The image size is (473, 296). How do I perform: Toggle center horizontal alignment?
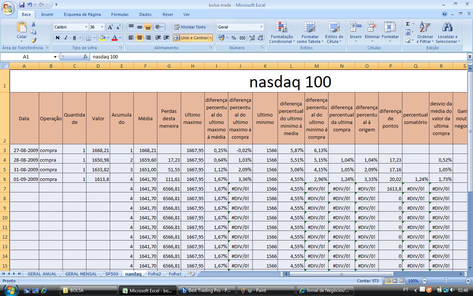tap(139, 38)
